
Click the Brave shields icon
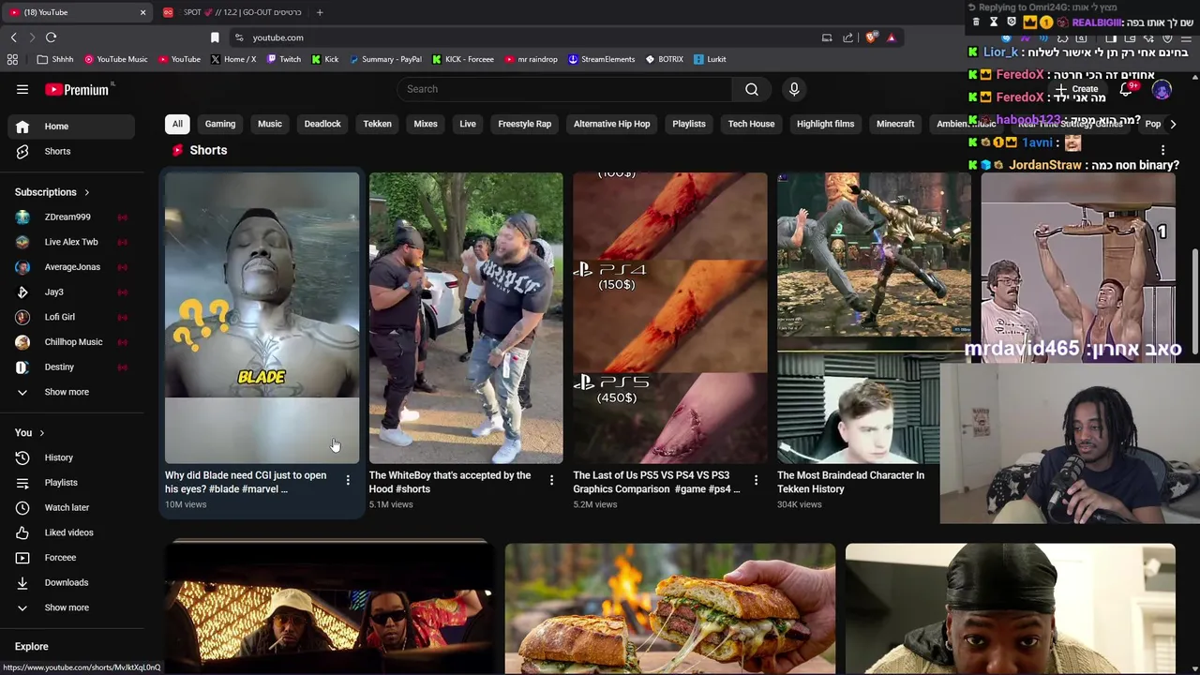coord(872,37)
